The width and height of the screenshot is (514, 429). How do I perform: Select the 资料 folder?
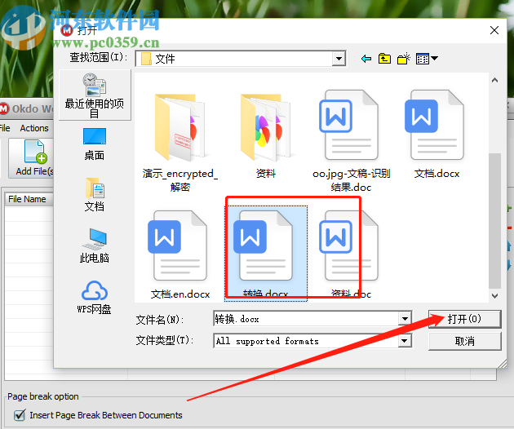coord(265,136)
